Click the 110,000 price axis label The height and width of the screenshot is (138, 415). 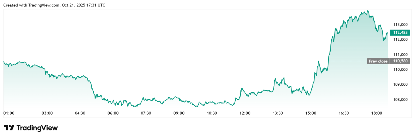[x=400, y=70]
